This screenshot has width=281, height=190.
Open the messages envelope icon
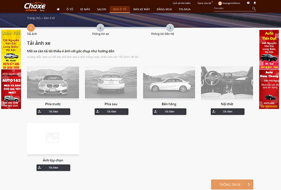pos(248,3)
